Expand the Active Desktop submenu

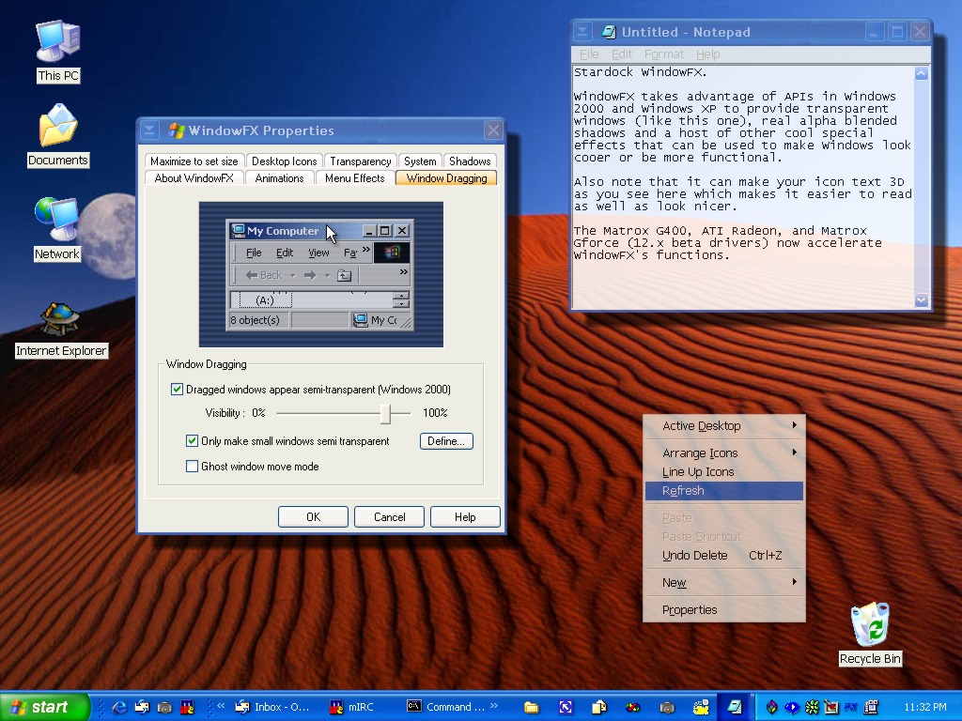tap(724, 425)
